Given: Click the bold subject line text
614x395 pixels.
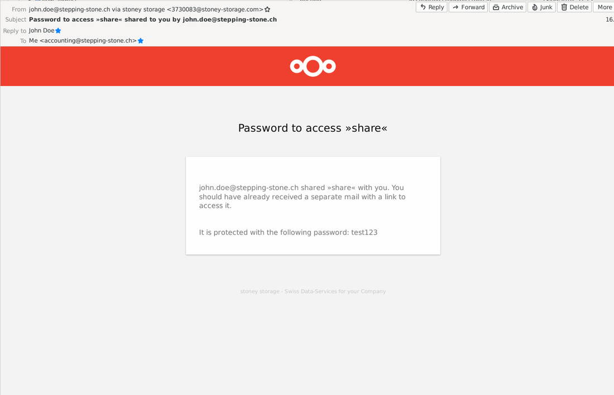Looking at the screenshot, I should 153,20.
